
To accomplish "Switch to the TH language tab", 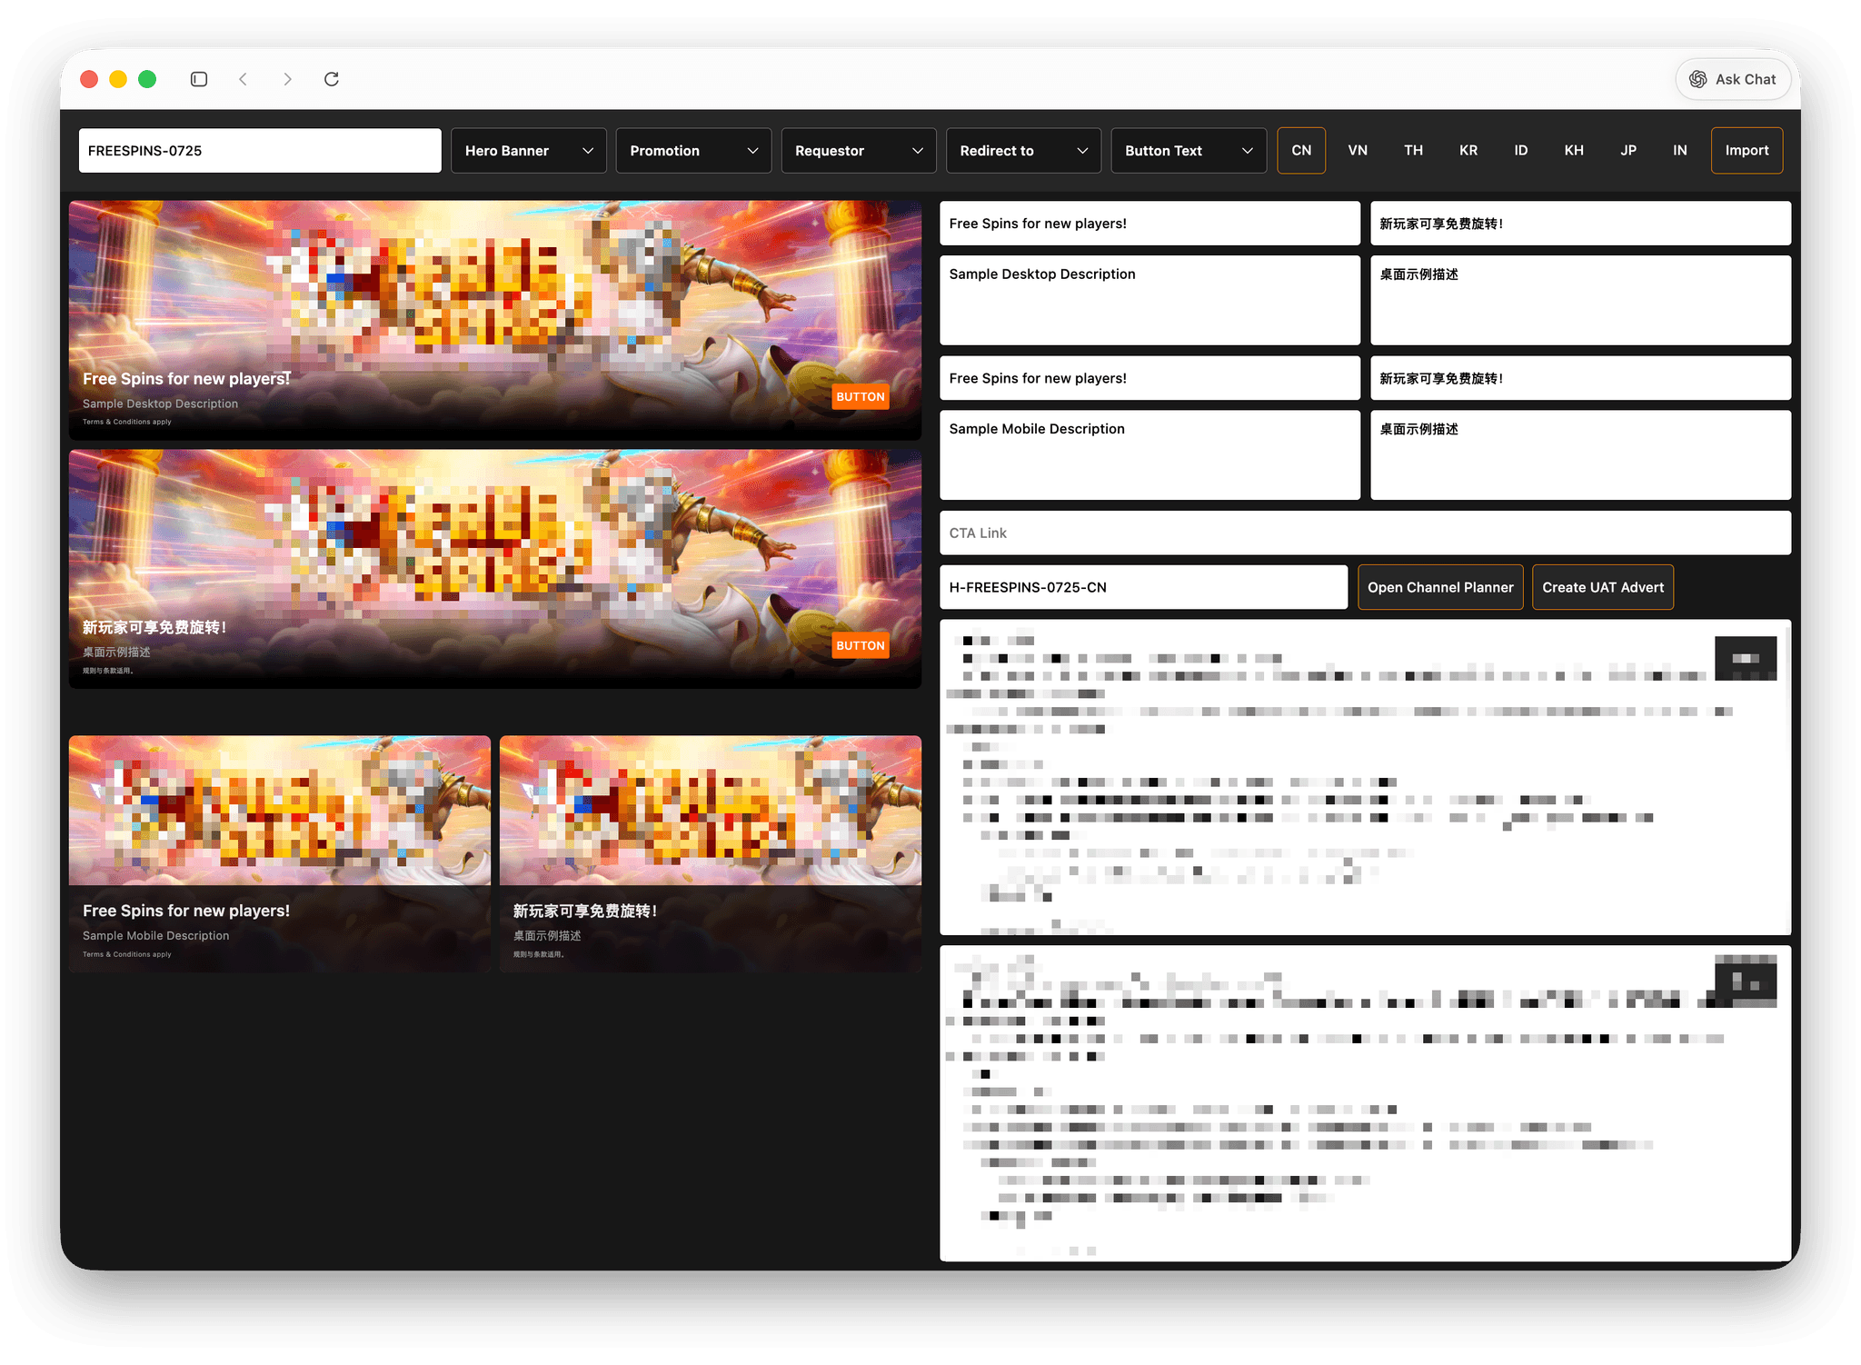I will (1413, 151).
